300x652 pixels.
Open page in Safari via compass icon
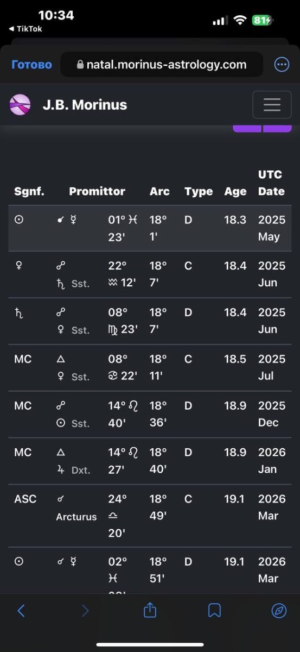[x=279, y=611]
